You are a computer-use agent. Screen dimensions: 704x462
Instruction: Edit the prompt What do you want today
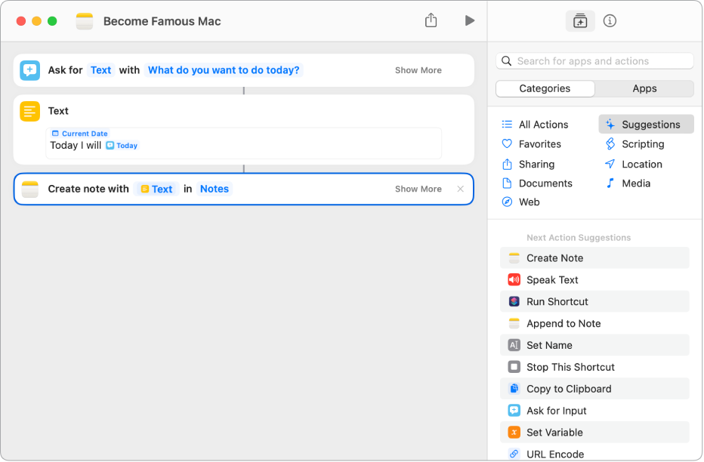224,70
